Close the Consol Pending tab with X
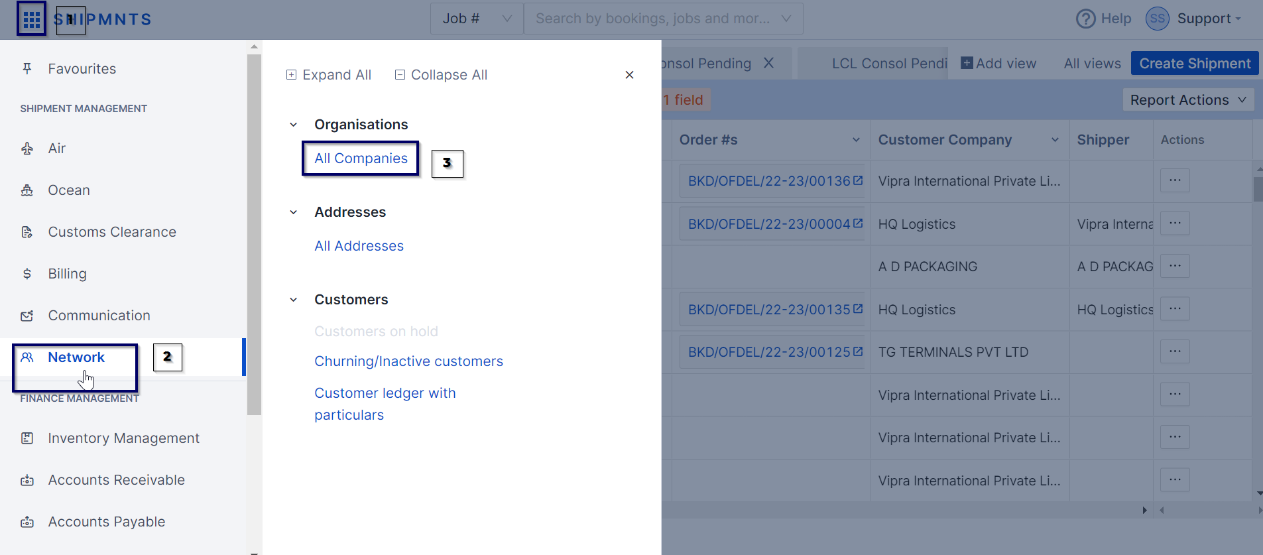The image size is (1263, 555). click(x=768, y=63)
